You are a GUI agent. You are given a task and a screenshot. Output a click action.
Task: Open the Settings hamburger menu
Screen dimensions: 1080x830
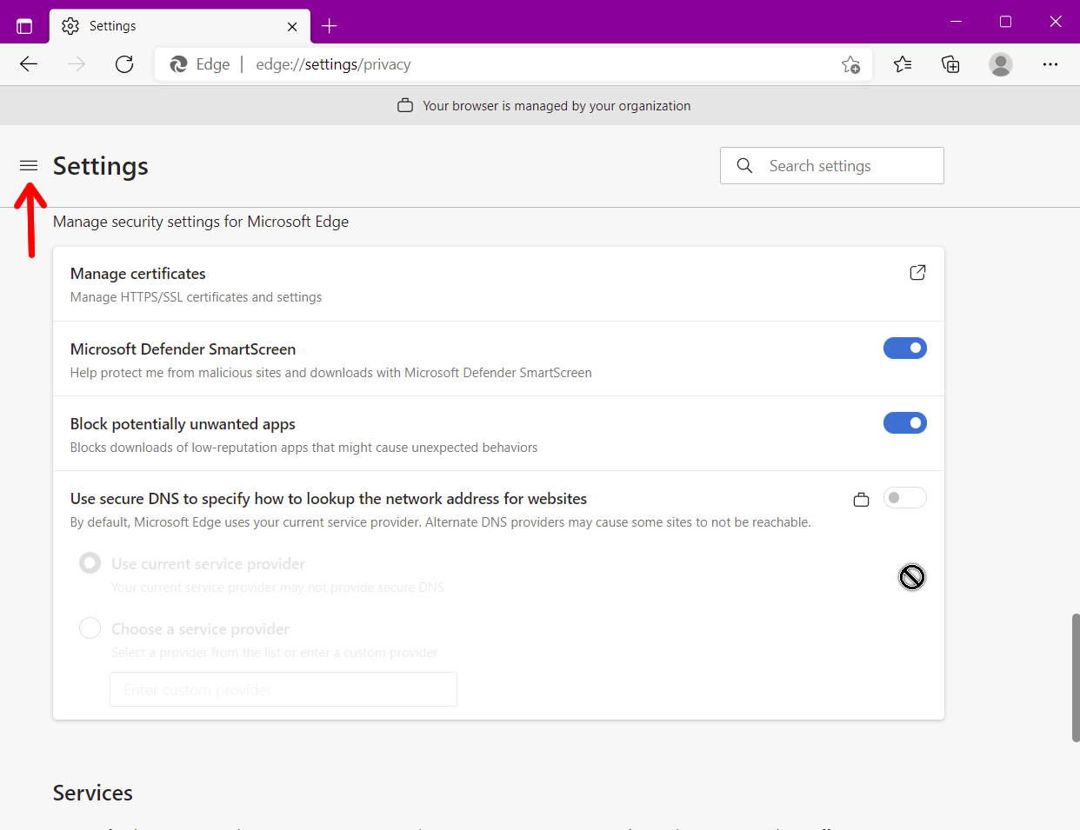pyautogui.click(x=29, y=165)
